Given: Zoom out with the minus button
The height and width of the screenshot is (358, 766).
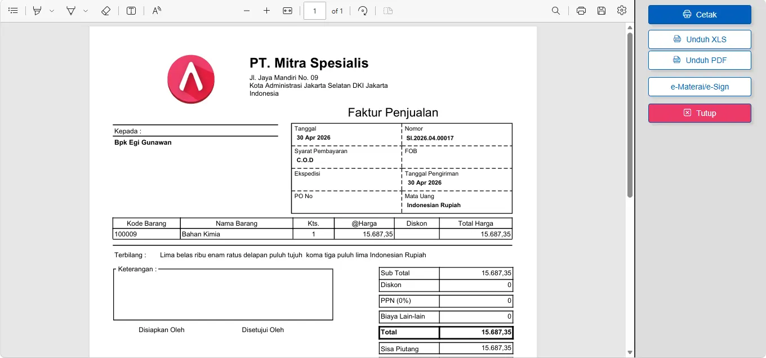Looking at the screenshot, I should pos(247,11).
